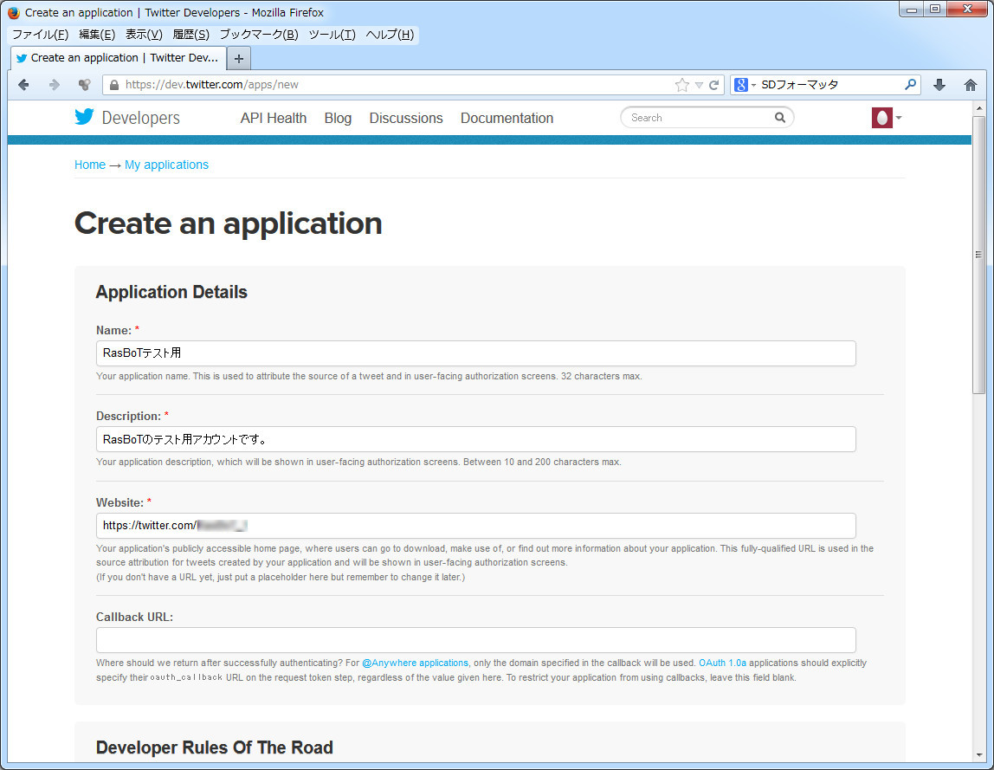Open a new tab with plus button
Screen dimensions: 994x770
pos(239,58)
